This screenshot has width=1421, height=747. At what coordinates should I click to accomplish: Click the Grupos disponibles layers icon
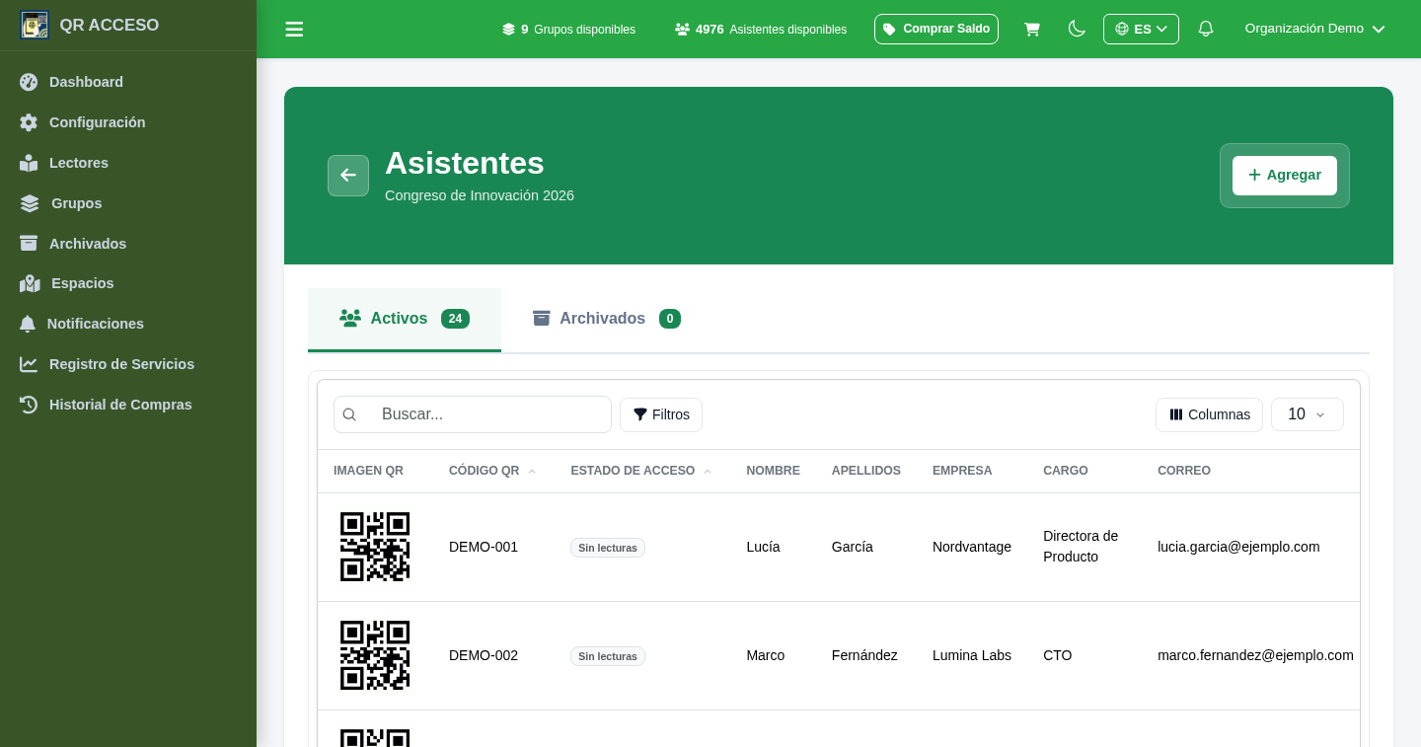pos(508,30)
